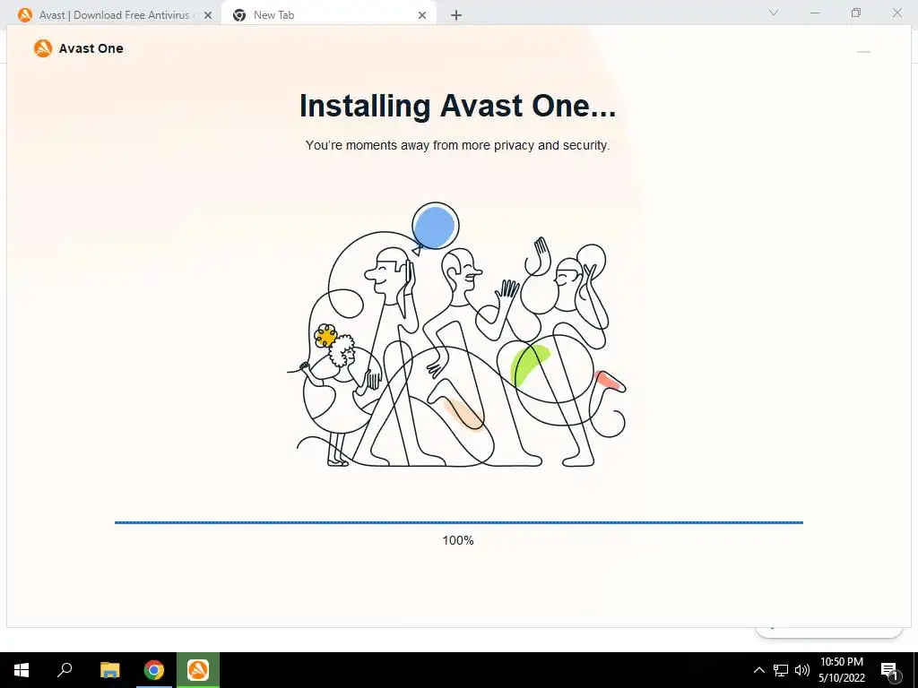Select Avast installer taskbar icon
The height and width of the screenshot is (688, 918).
pos(198,670)
